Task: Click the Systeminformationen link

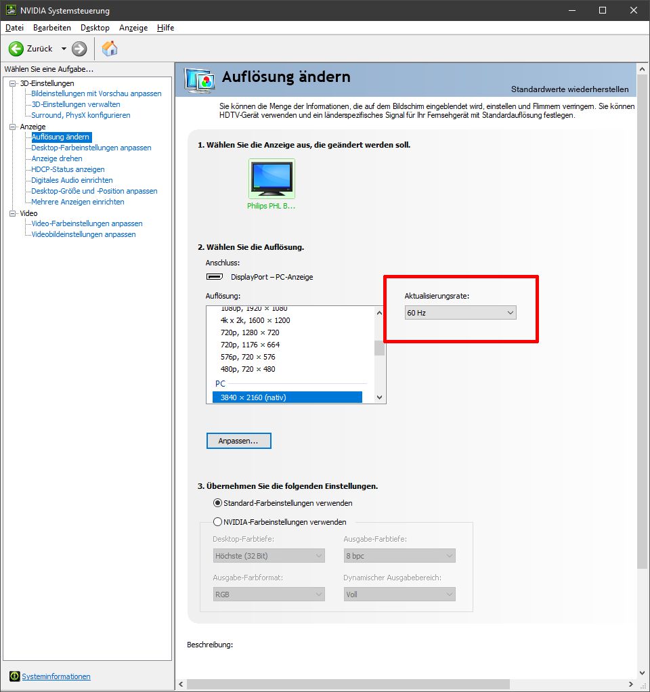Action: [56, 676]
